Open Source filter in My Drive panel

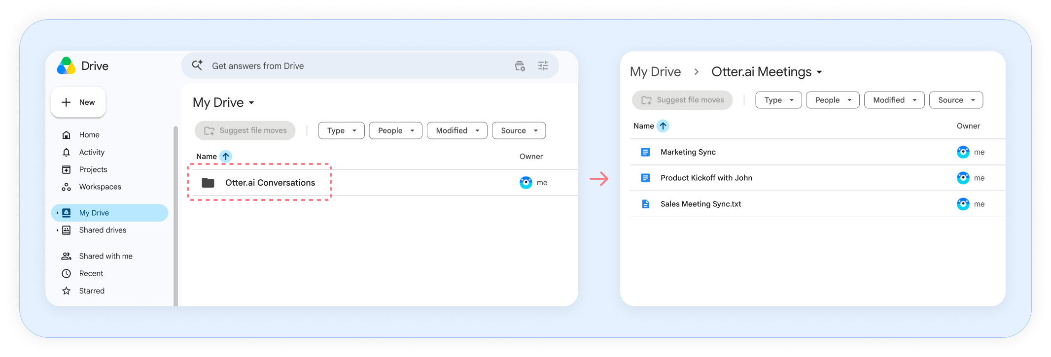(x=519, y=130)
